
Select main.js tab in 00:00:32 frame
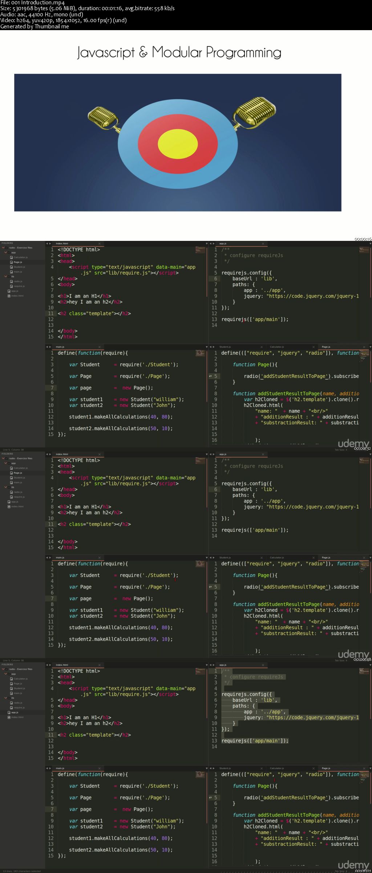click(78, 347)
